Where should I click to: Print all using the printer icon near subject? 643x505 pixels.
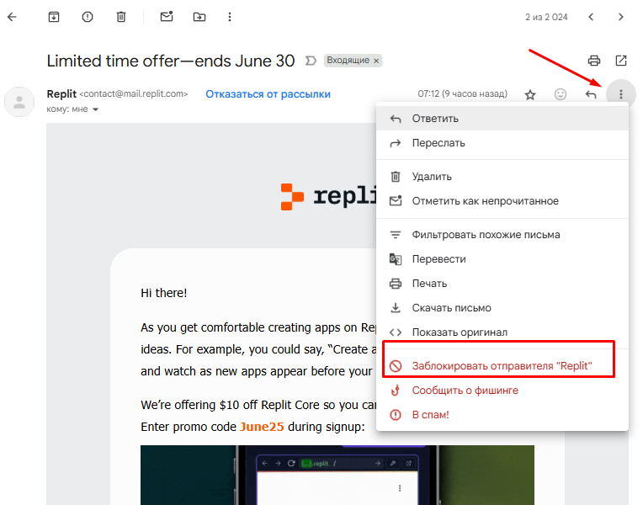point(594,61)
